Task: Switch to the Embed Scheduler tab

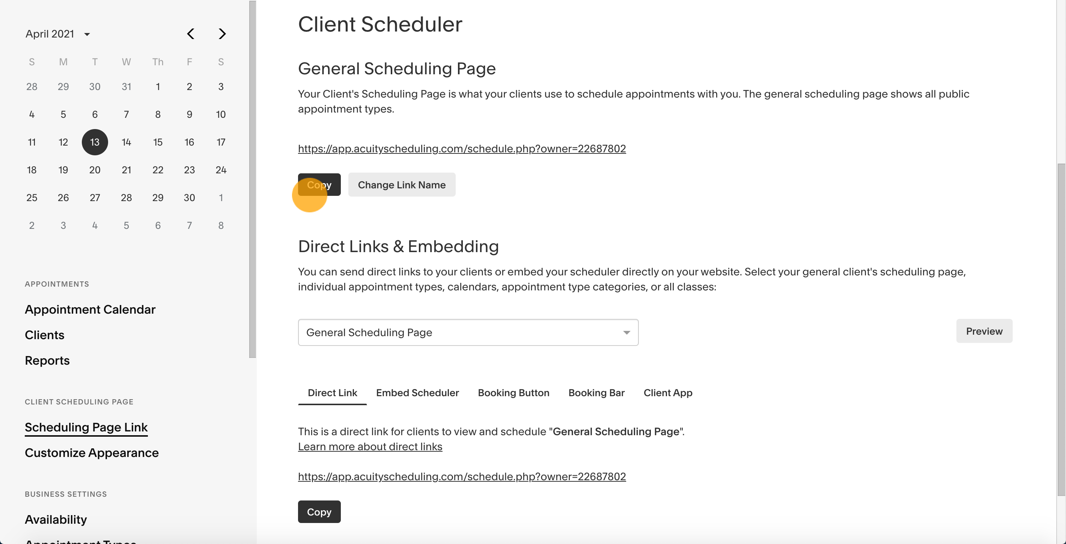Action: [x=417, y=392]
